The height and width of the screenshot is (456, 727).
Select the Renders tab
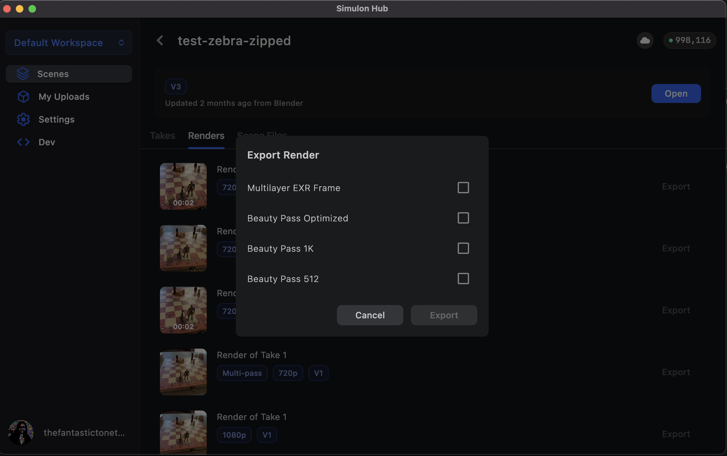(x=206, y=136)
